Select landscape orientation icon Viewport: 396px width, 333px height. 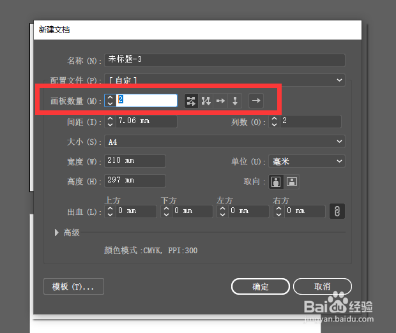[x=292, y=181]
